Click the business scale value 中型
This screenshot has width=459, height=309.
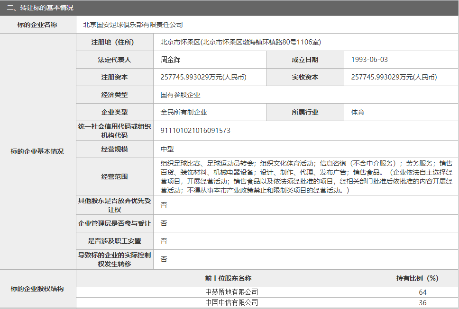[167, 149]
